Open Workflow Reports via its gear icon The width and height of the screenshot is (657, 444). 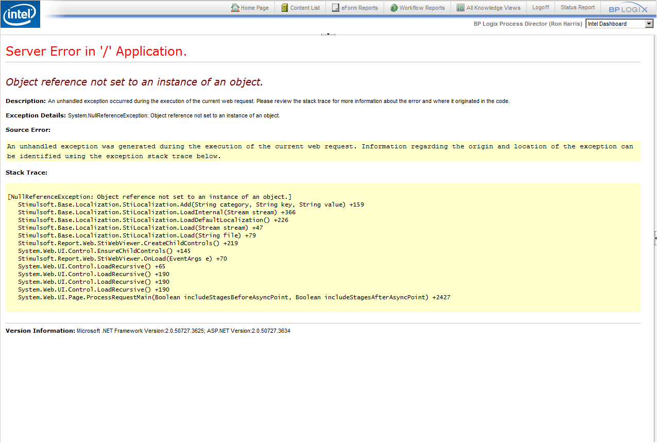coord(394,8)
